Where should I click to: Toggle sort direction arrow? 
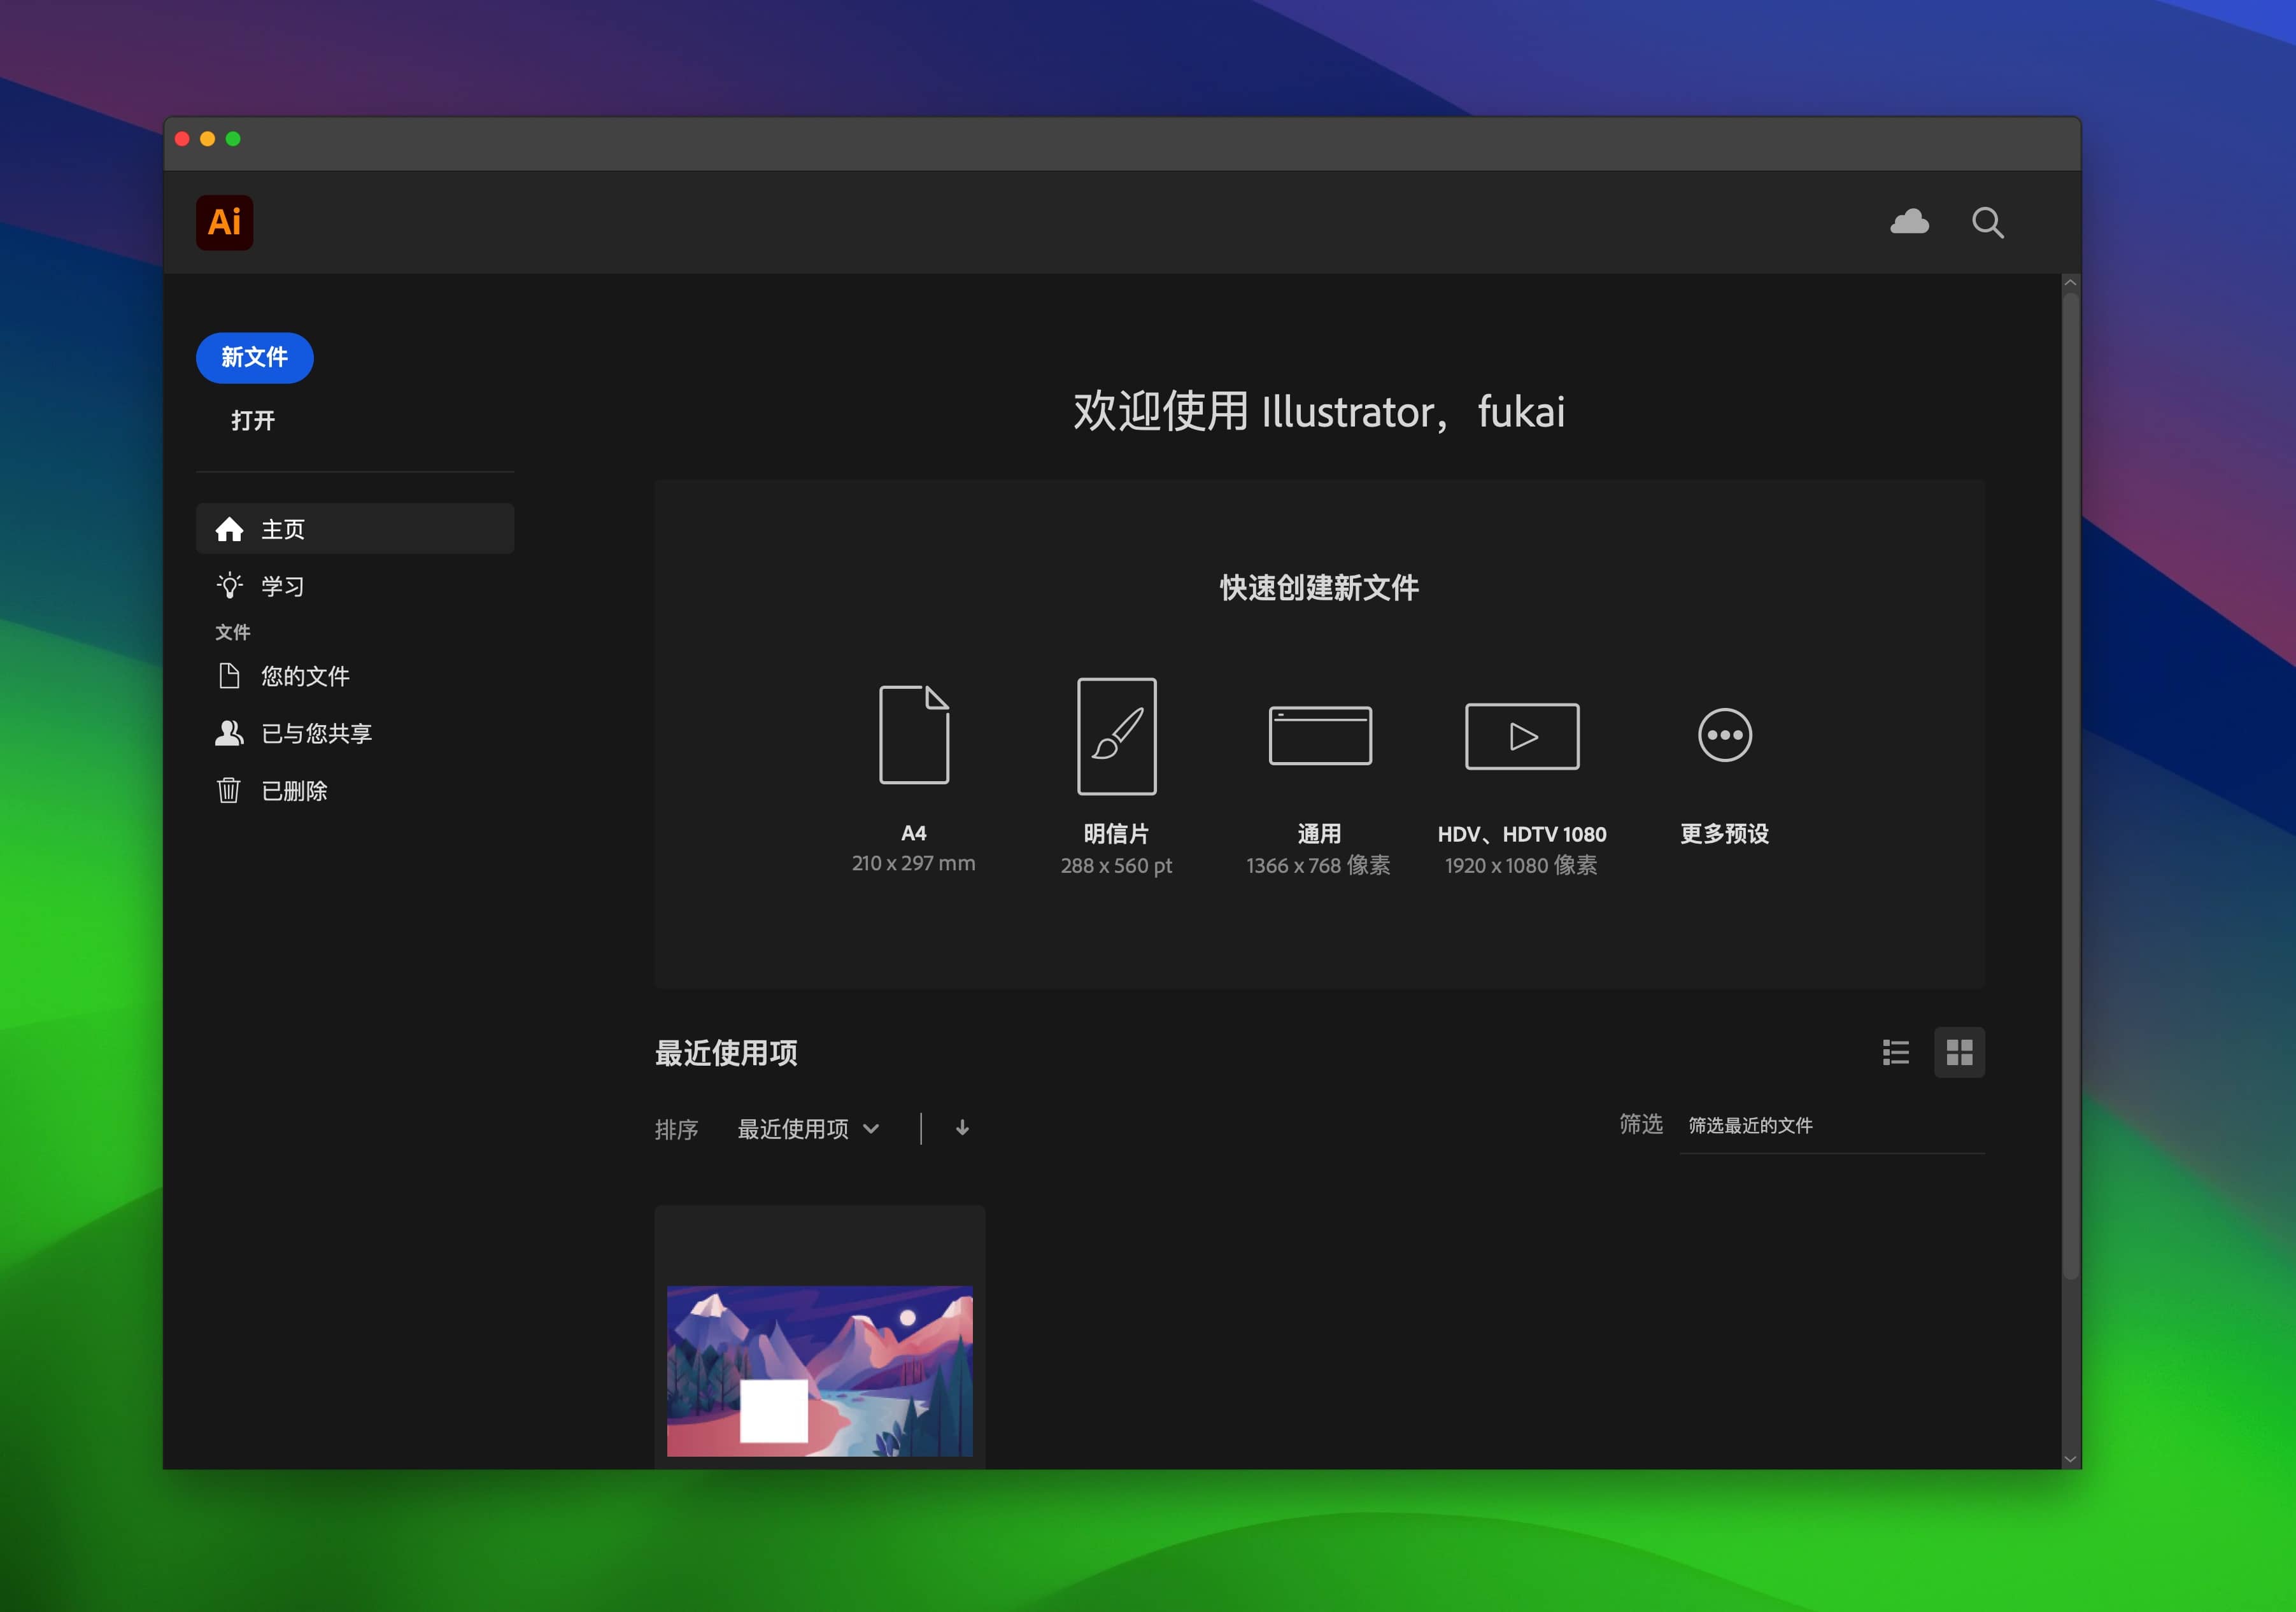coord(962,1128)
